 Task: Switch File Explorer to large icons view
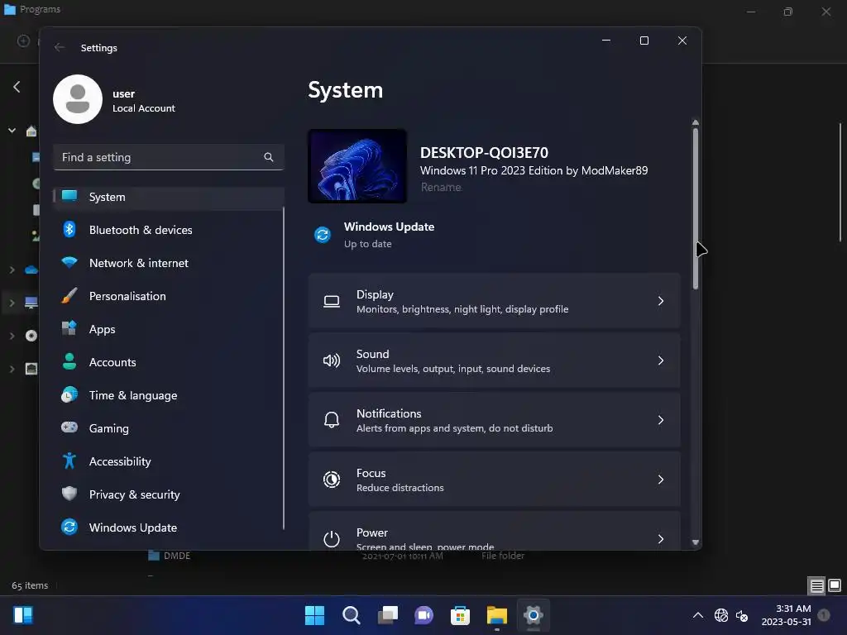pos(835,585)
